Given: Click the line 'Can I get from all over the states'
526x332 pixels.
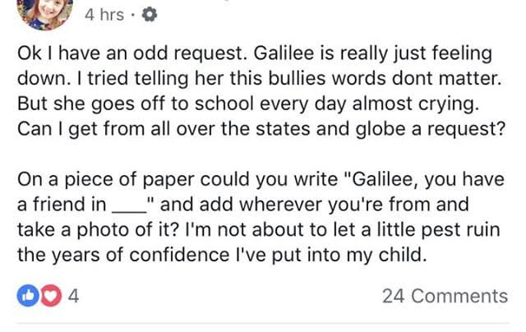Looking at the screenshot, I should (x=261, y=129).
